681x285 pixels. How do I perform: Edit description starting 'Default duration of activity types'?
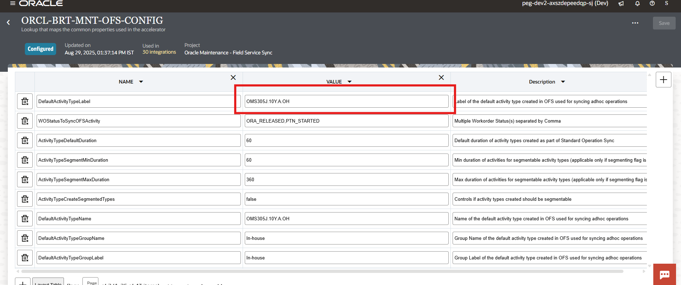550,140
